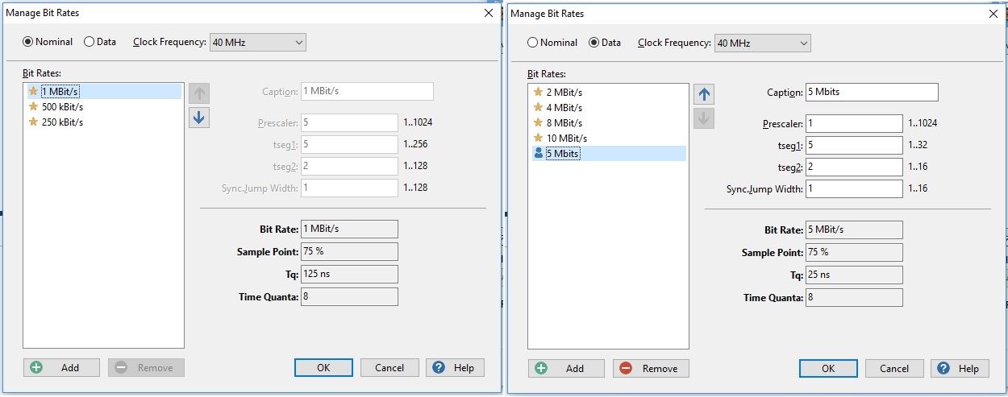Screen dimensions: 1008x397
Task: Select the 500 kBit/s bit rate entry
Action: [x=102, y=106]
